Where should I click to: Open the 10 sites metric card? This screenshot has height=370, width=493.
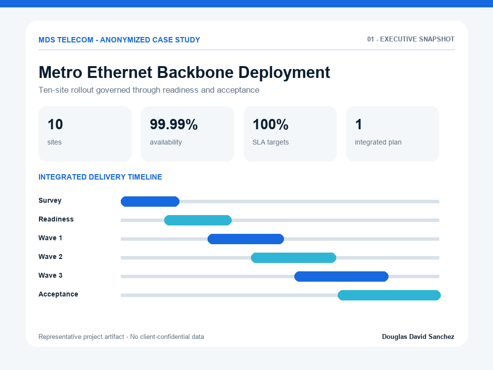pos(85,134)
